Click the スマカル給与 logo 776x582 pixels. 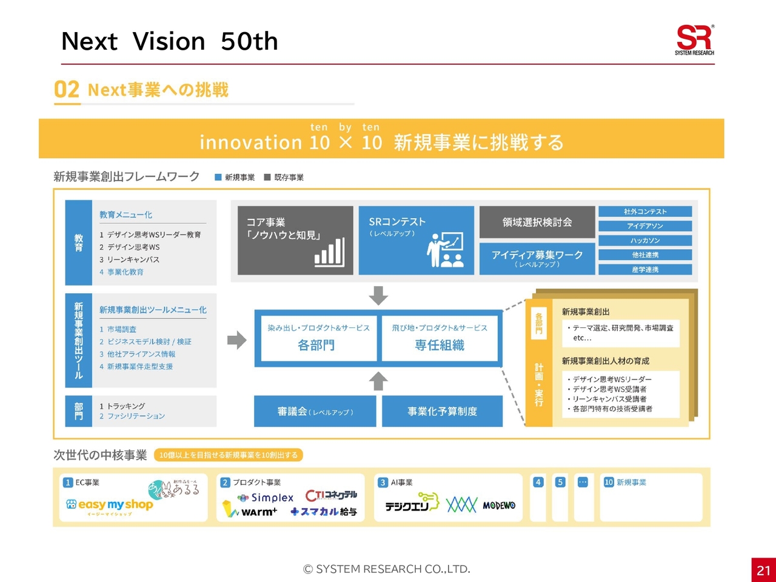point(324,512)
